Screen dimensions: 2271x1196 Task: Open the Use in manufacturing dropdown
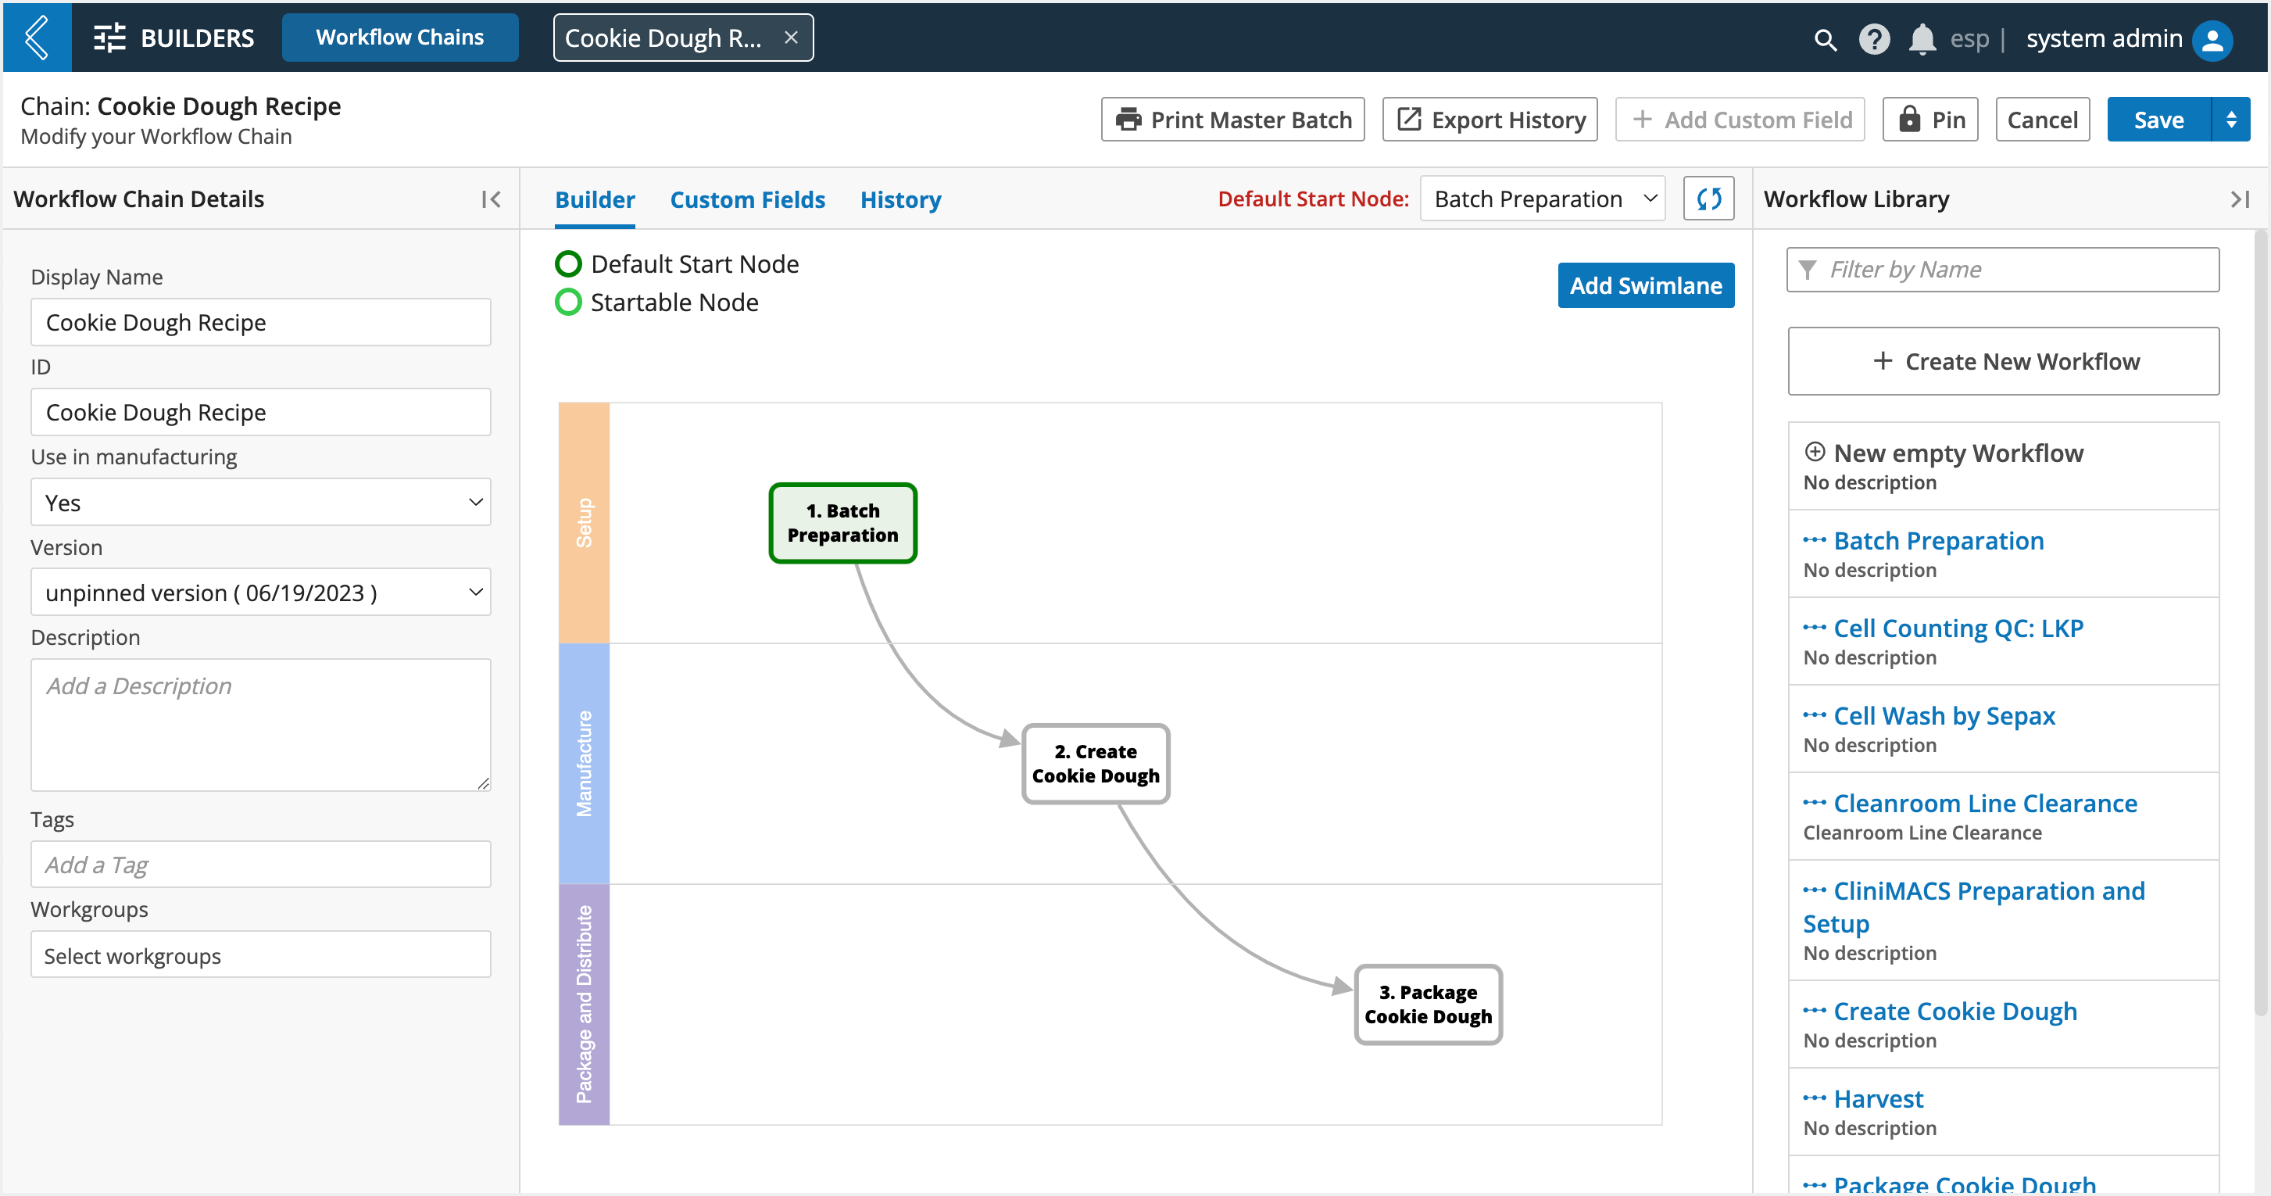(x=261, y=502)
